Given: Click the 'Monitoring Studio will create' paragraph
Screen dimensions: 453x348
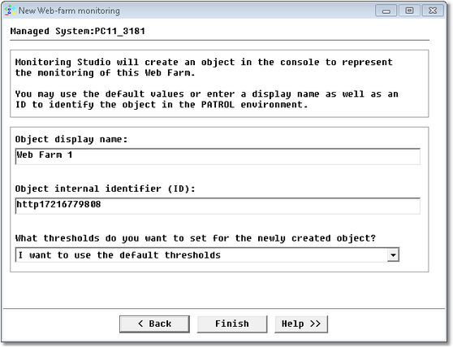Looking at the screenshot, I should tap(204, 67).
